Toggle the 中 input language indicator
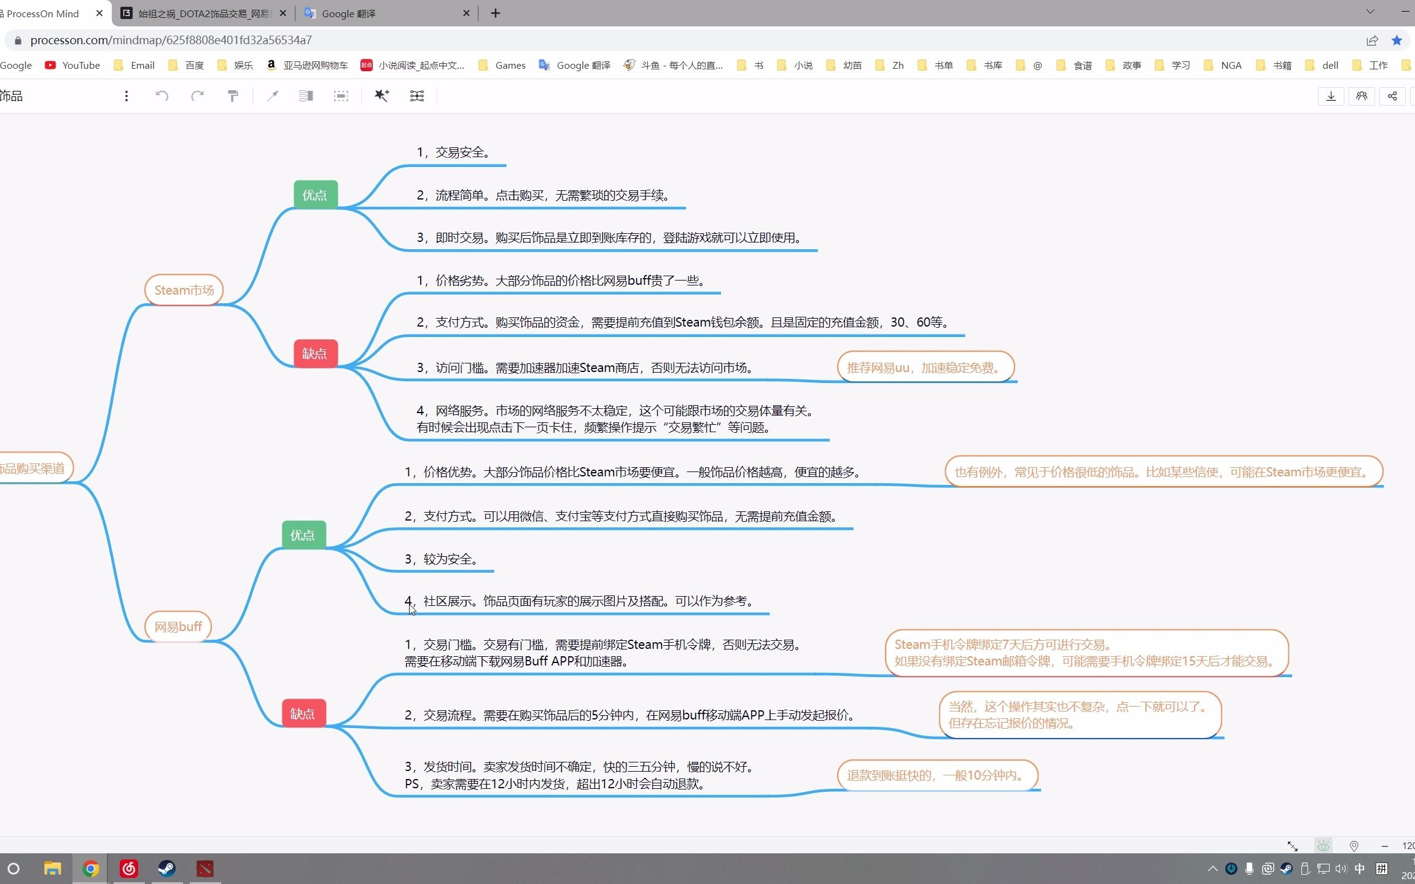This screenshot has width=1415, height=884. 1360,869
